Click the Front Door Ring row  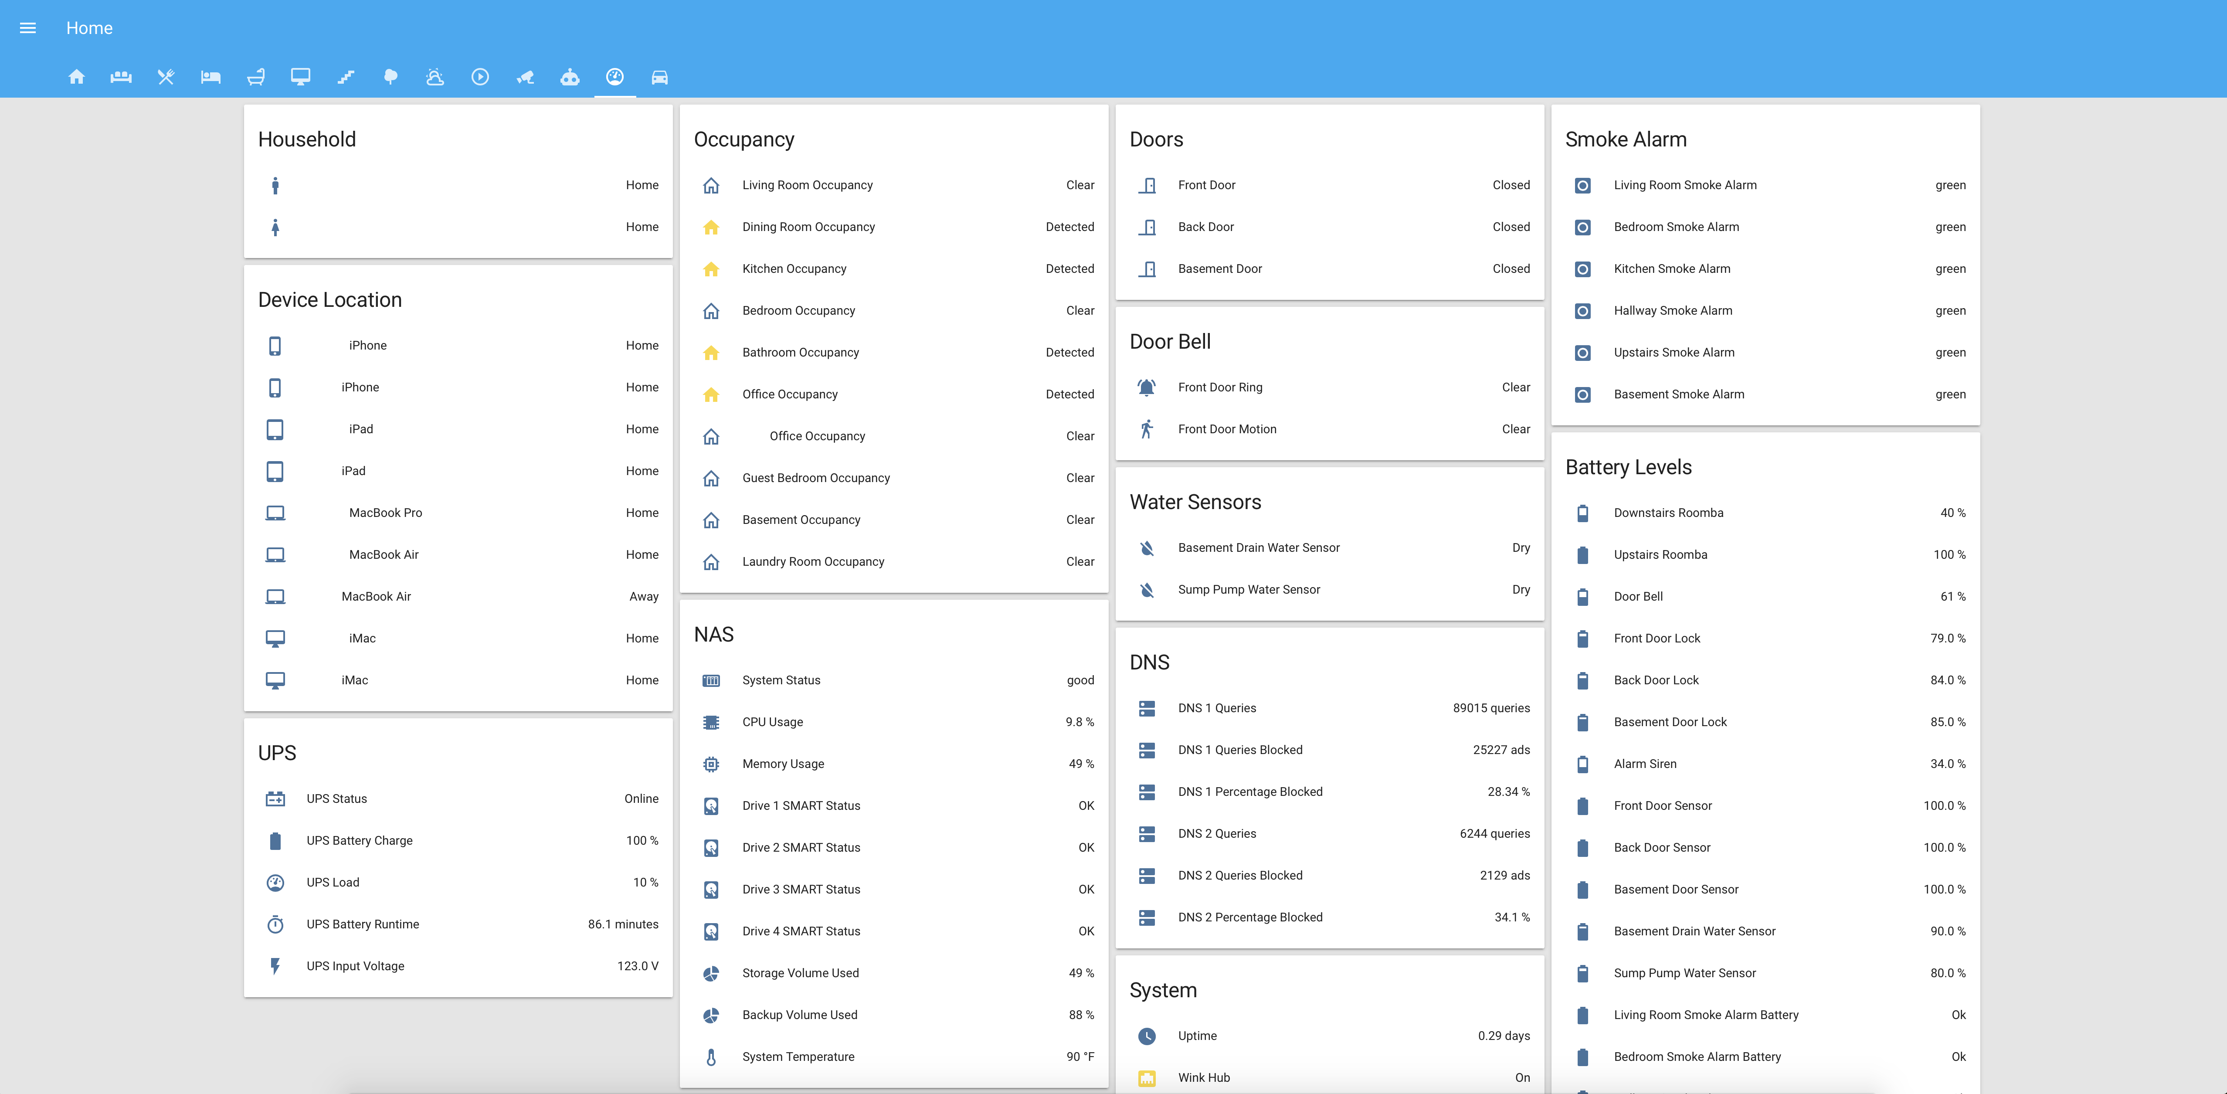1220,387
